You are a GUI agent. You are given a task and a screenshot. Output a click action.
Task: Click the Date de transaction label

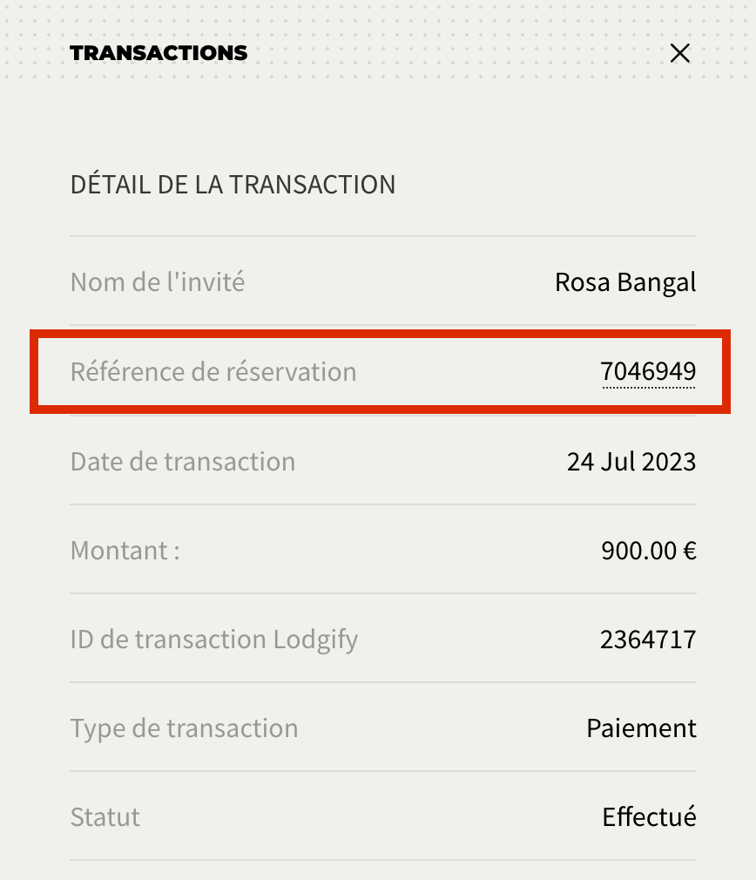point(183,461)
